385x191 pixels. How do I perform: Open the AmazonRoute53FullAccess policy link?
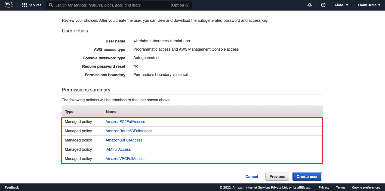click(x=129, y=131)
